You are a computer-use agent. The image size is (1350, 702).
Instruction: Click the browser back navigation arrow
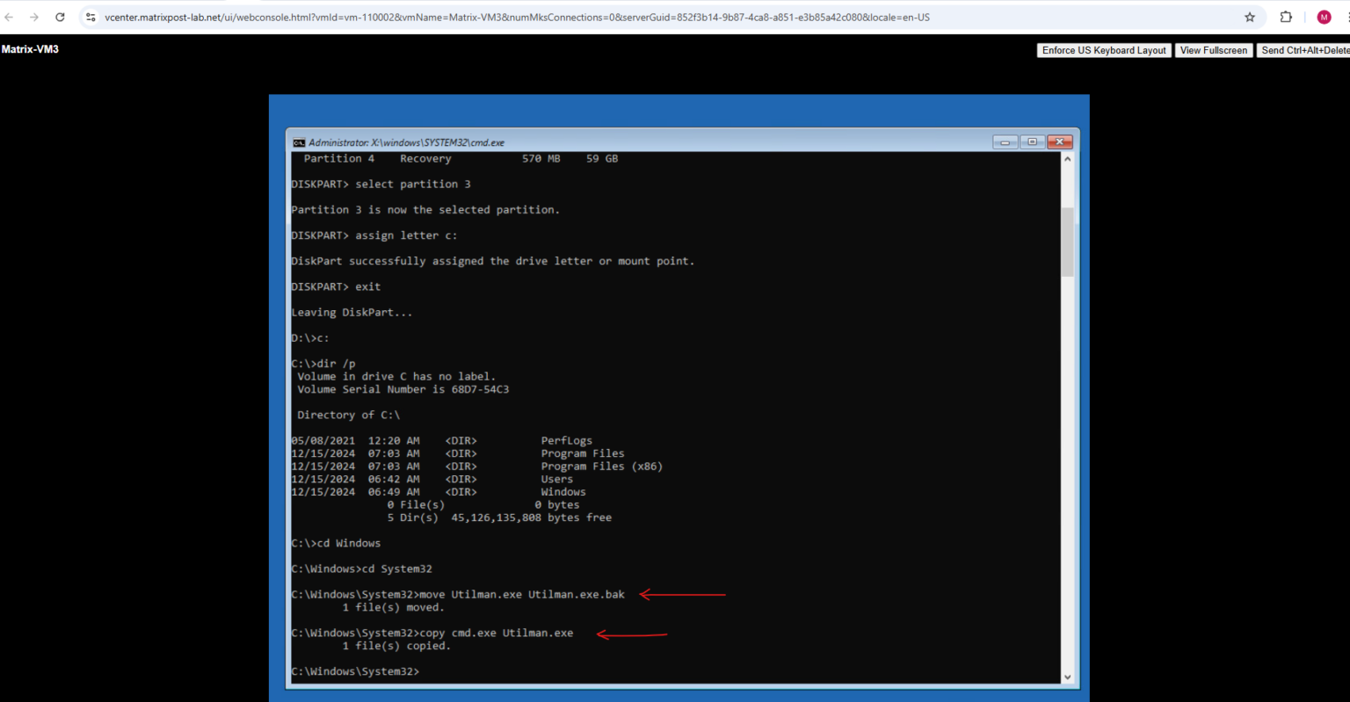click(x=9, y=17)
